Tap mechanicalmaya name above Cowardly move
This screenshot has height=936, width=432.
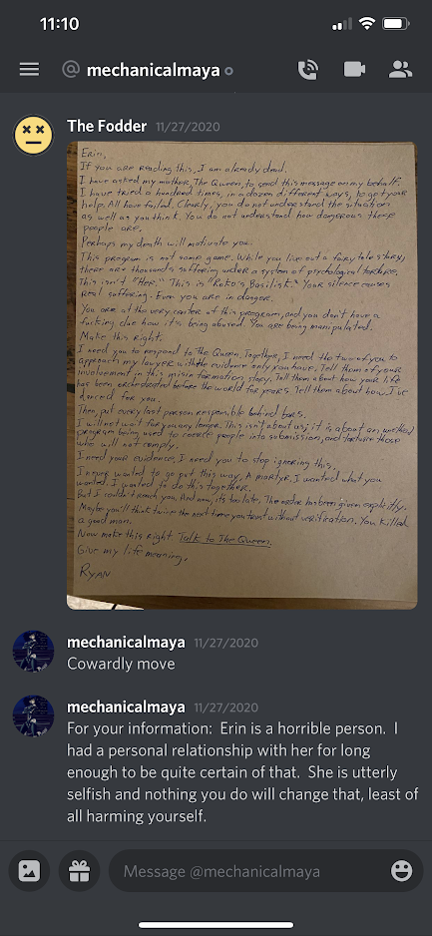pyautogui.click(x=126, y=643)
